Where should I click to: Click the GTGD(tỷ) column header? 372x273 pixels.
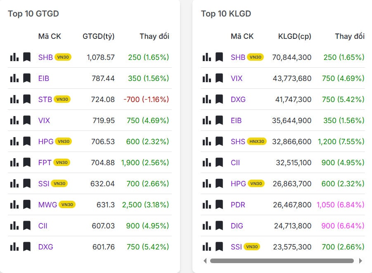coord(99,36)
